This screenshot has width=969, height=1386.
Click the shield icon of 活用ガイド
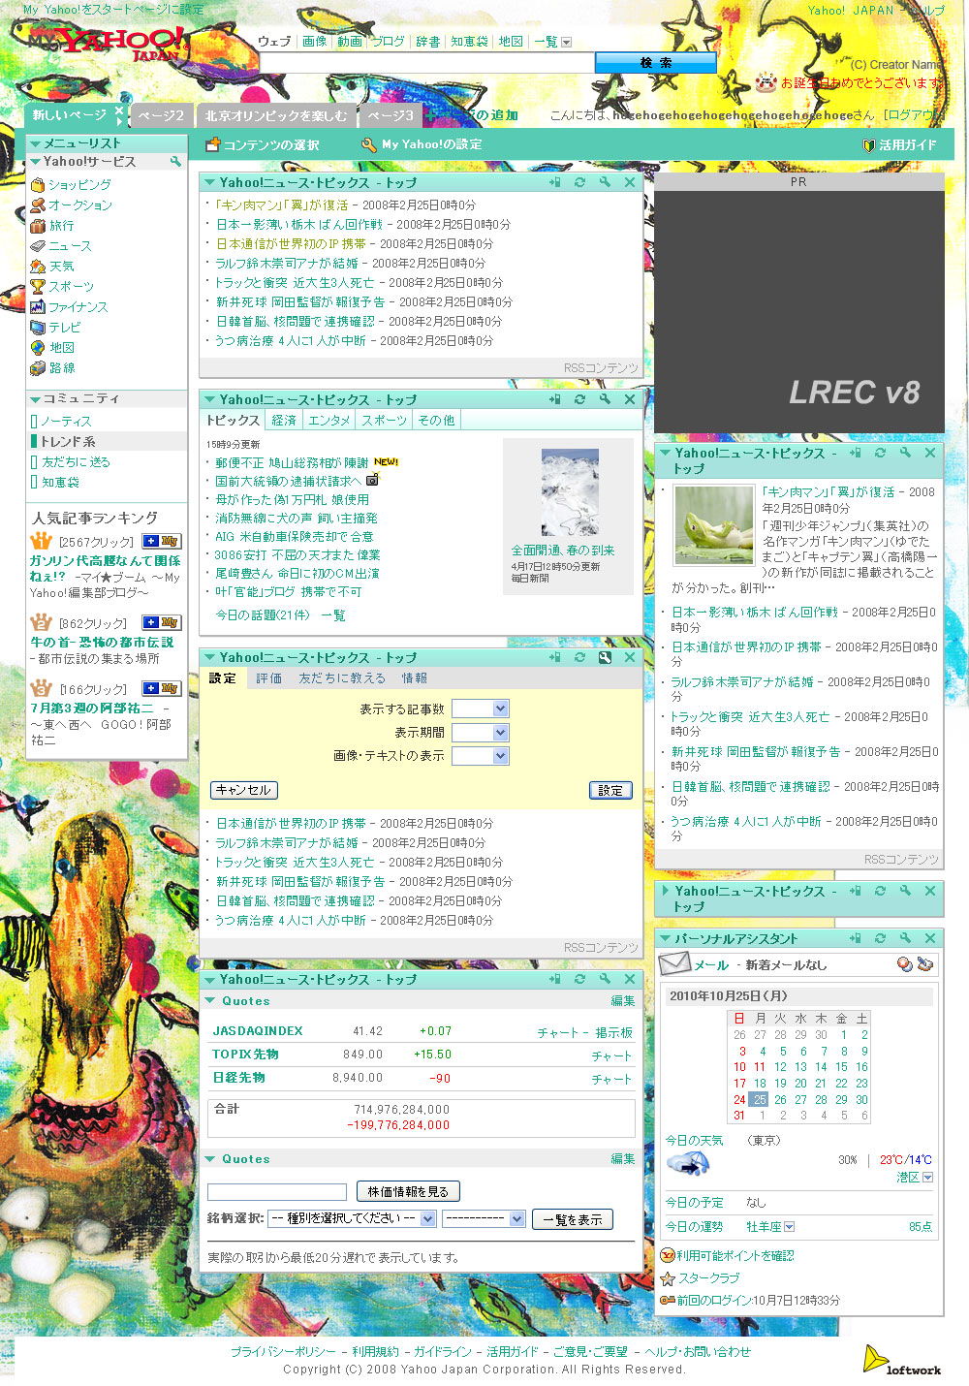[868, 145]
